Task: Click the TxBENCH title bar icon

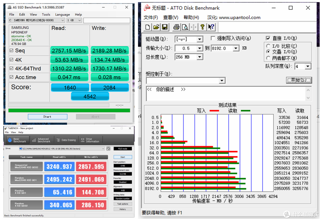Action: 6,128
